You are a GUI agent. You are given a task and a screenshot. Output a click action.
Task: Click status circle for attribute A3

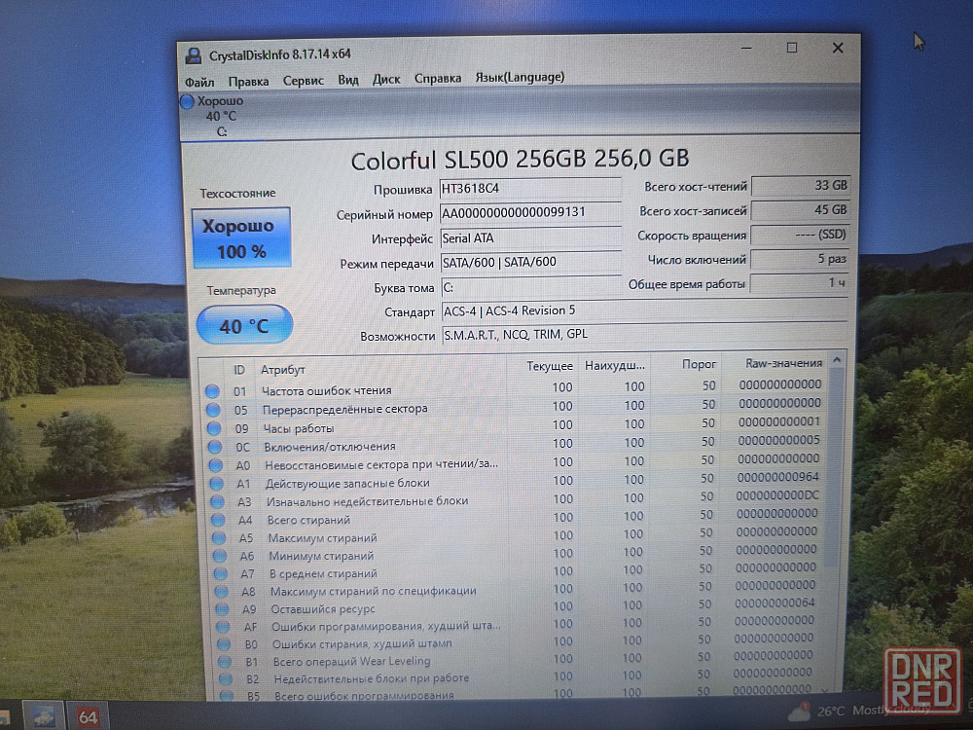217,501
